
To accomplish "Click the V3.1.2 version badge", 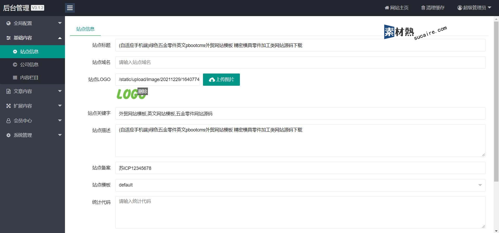I will point(37,8).
